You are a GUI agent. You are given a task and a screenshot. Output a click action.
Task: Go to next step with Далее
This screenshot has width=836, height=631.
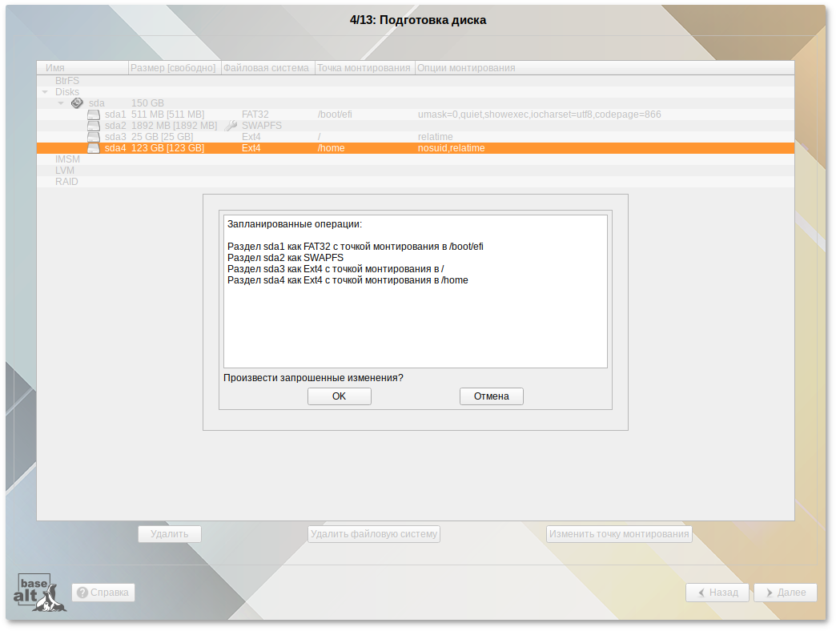(786, 593)
